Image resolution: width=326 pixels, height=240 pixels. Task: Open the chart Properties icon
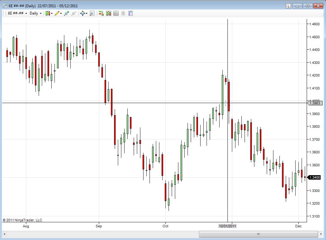tap(131, 14)
